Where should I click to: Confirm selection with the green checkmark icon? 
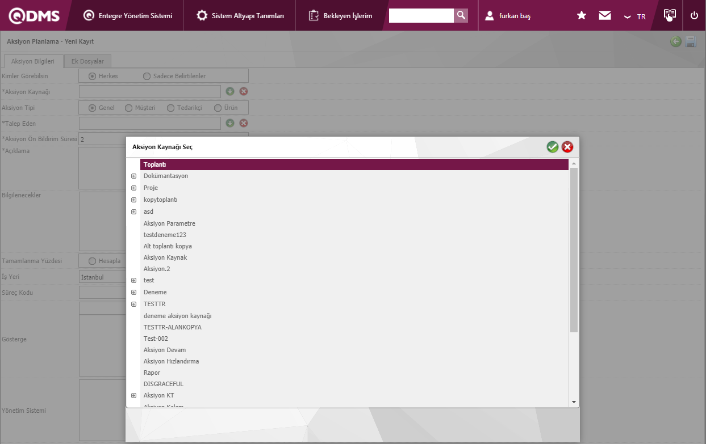552,147
